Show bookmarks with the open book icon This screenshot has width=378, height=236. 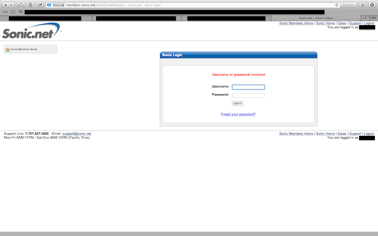(13, 12)
